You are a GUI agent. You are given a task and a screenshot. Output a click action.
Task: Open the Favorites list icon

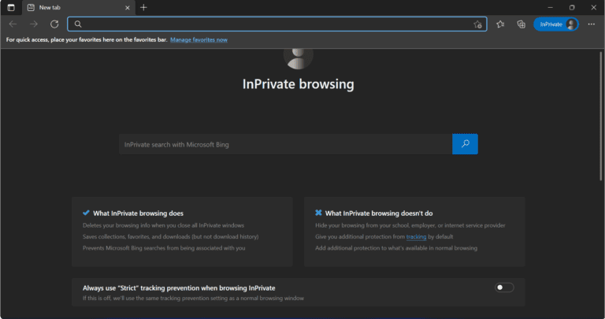[501, 24]
